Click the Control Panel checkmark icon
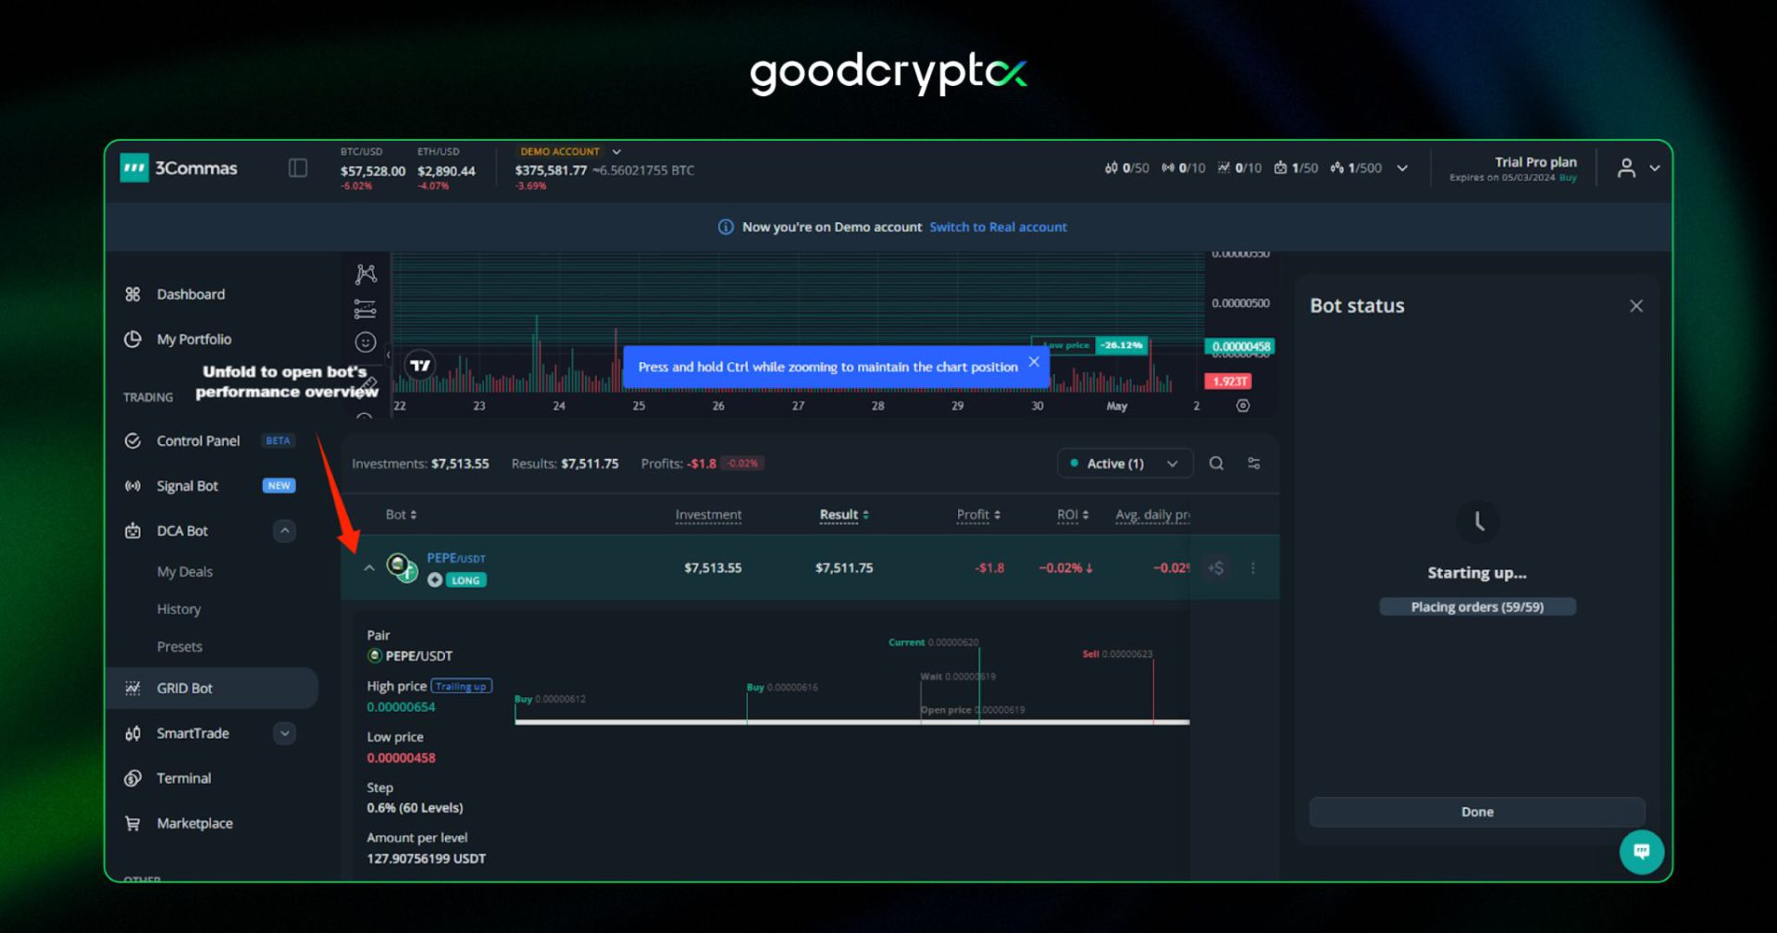 [x=132, y=441]
